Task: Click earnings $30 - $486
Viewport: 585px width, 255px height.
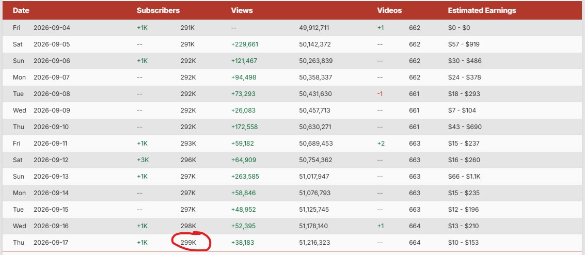Action: pos(465,61)
